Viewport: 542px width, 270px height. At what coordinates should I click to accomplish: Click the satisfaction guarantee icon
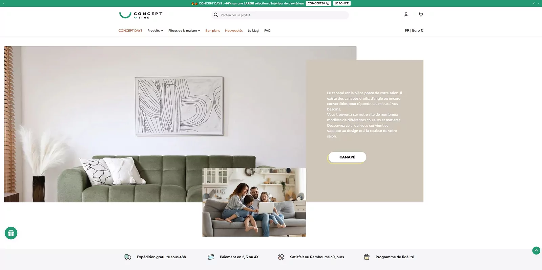pos(281,257)
